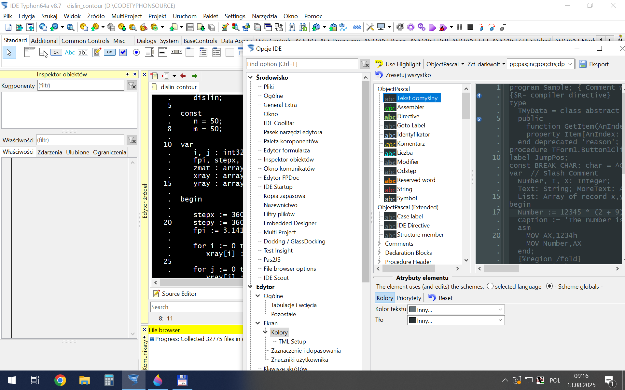Switch to the Priorytety tab
The width and height of the screenshot is (625, 390).
click(x=409, y=298)
